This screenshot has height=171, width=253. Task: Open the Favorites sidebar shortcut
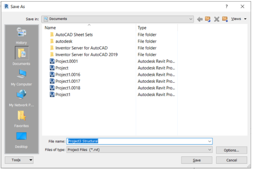(x=21, y=119)
